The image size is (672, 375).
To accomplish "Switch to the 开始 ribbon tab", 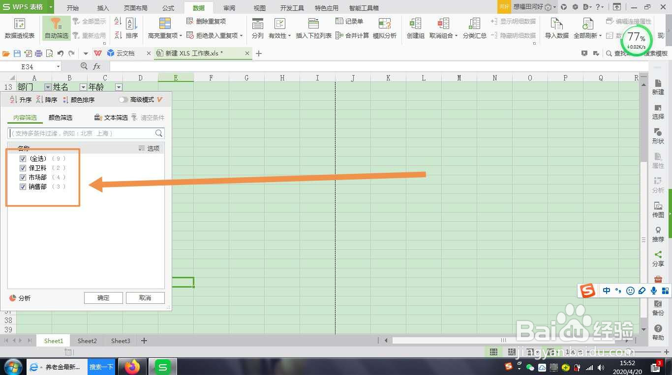I will point(73,8).
